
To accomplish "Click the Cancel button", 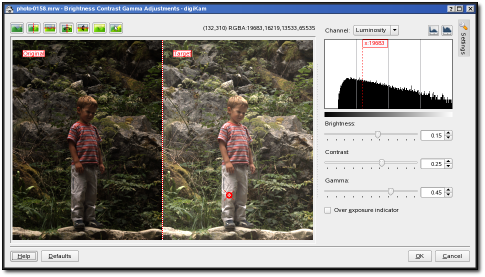I will click(452, 256).
